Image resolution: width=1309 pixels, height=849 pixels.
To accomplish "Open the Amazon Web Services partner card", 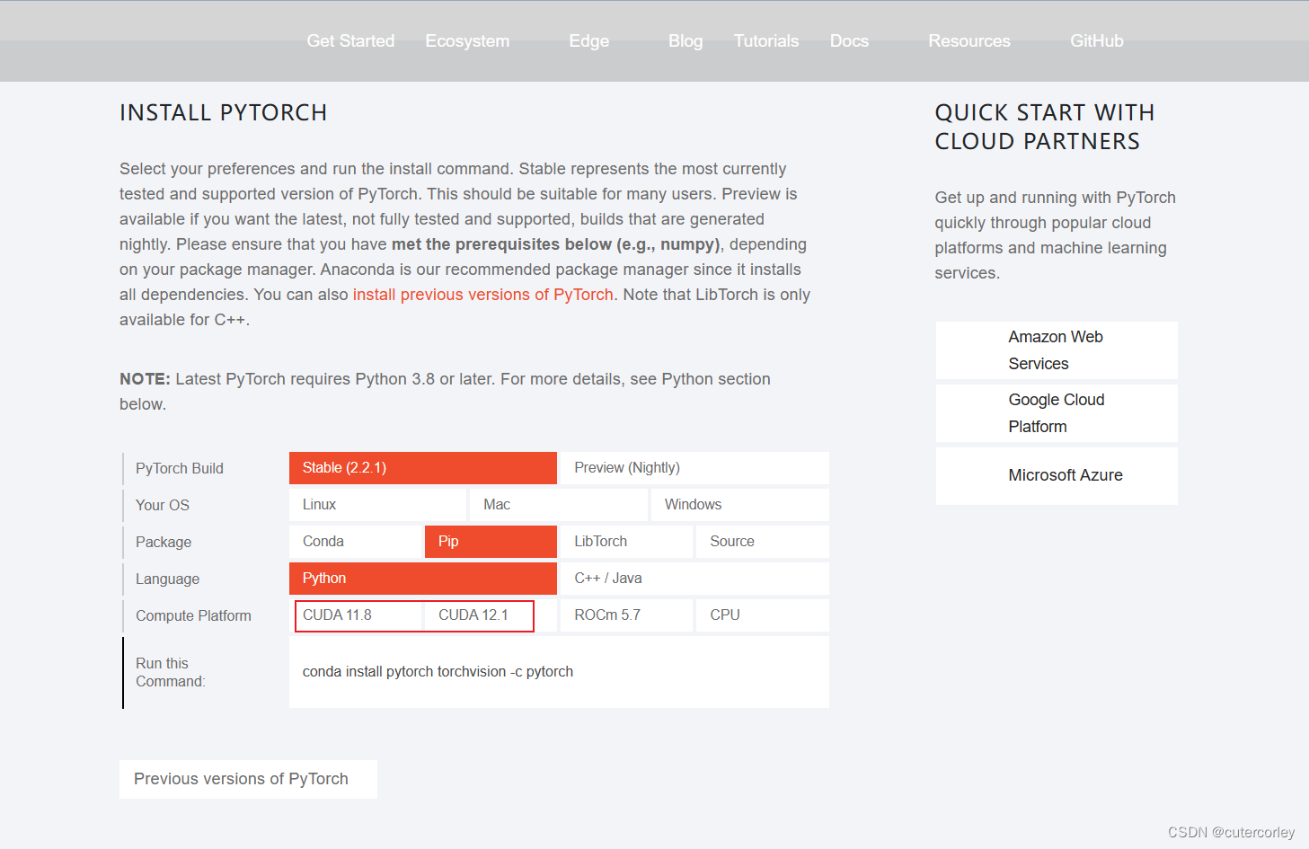I will click(1057, 350).
